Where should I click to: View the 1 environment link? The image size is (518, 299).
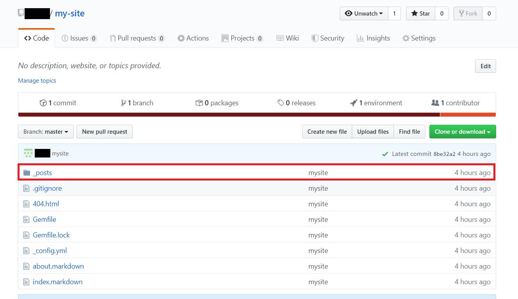click(x=376, y=103)
